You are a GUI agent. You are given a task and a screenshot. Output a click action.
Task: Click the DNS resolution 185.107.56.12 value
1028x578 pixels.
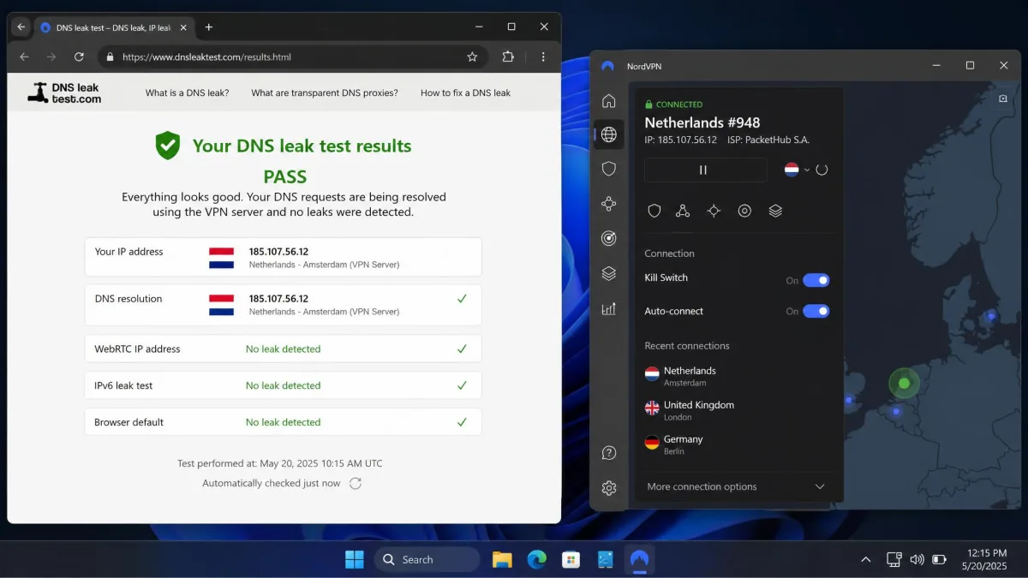click(x=278, y=299)
